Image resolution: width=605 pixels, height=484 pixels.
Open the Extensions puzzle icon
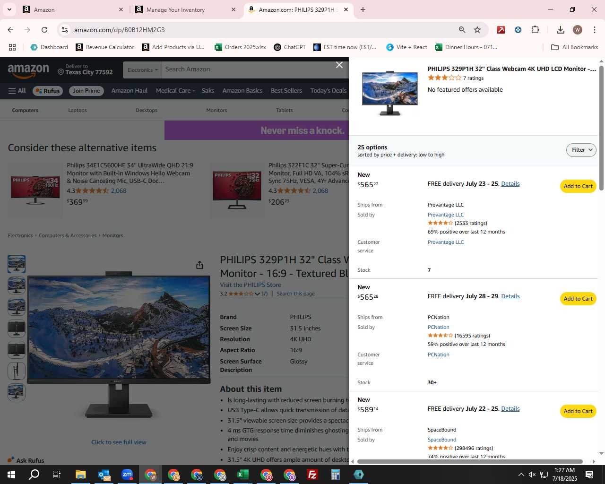[x=535, y=30]
